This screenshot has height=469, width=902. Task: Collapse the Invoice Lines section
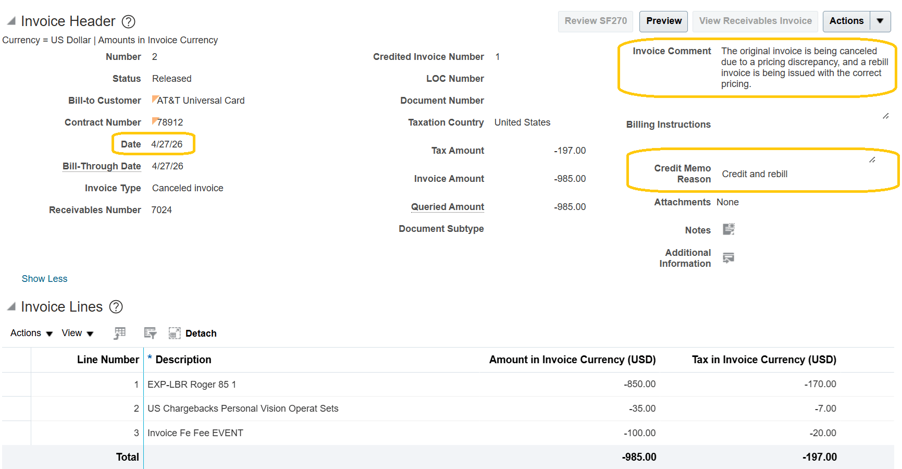pos(11,306)
